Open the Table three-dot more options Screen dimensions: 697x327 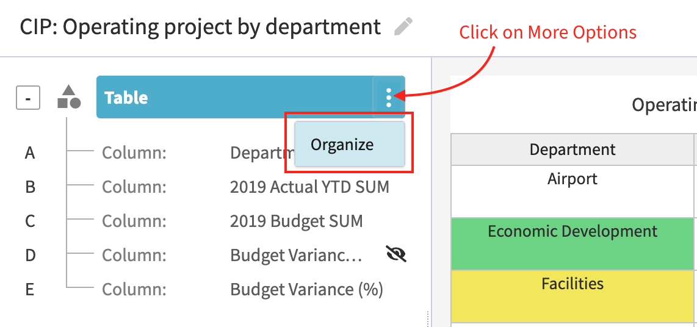[x=389, y=97]
